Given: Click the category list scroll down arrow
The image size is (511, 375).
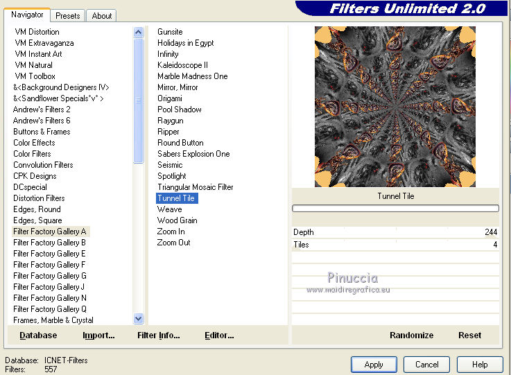Looking at the screenshot, I should point(138,318).
